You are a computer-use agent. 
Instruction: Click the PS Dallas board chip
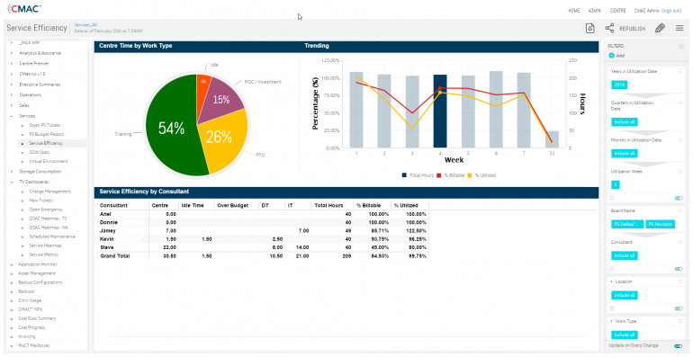[627, 225]
